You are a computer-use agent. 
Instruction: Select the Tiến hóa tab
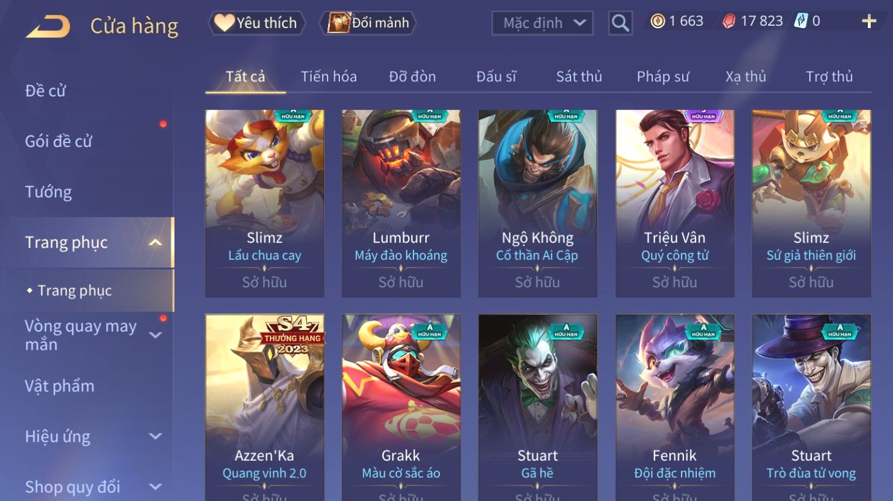click(328, 76)
